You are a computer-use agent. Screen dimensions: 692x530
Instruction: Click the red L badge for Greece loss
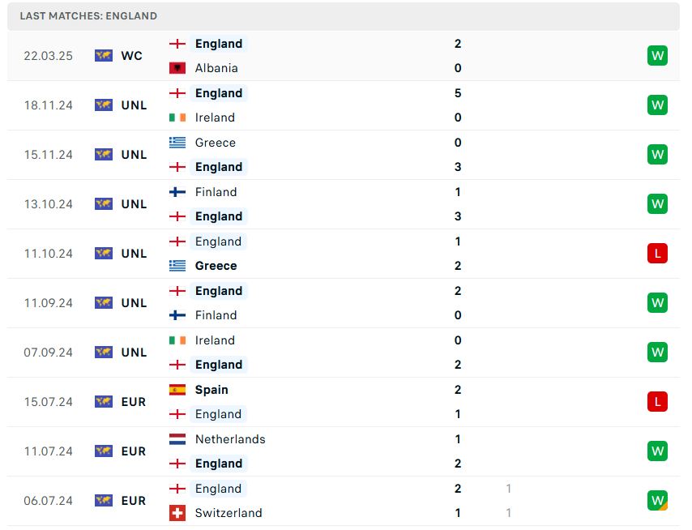pyautogui.click(x=657, y=254)
